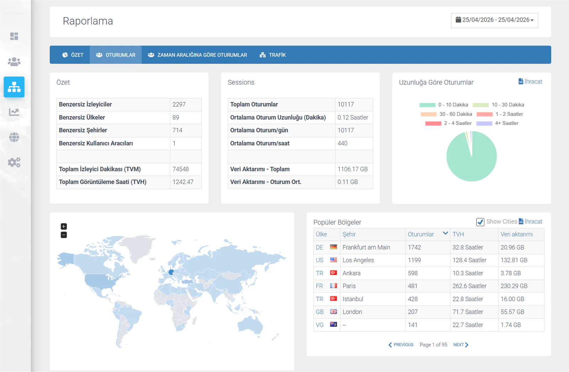The image size is (569, 372).
Task: Sort by Oturumlar column arrow
Action: pos(445,233)
